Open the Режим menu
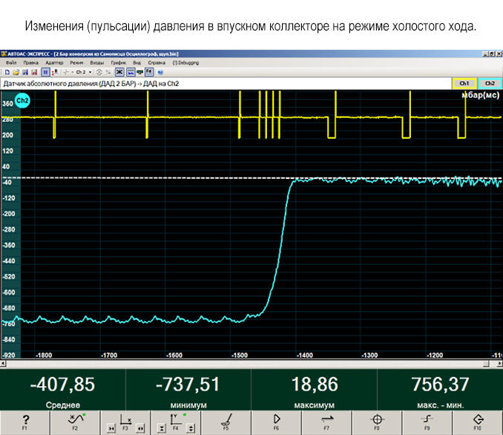 click(x=76, y=62)
